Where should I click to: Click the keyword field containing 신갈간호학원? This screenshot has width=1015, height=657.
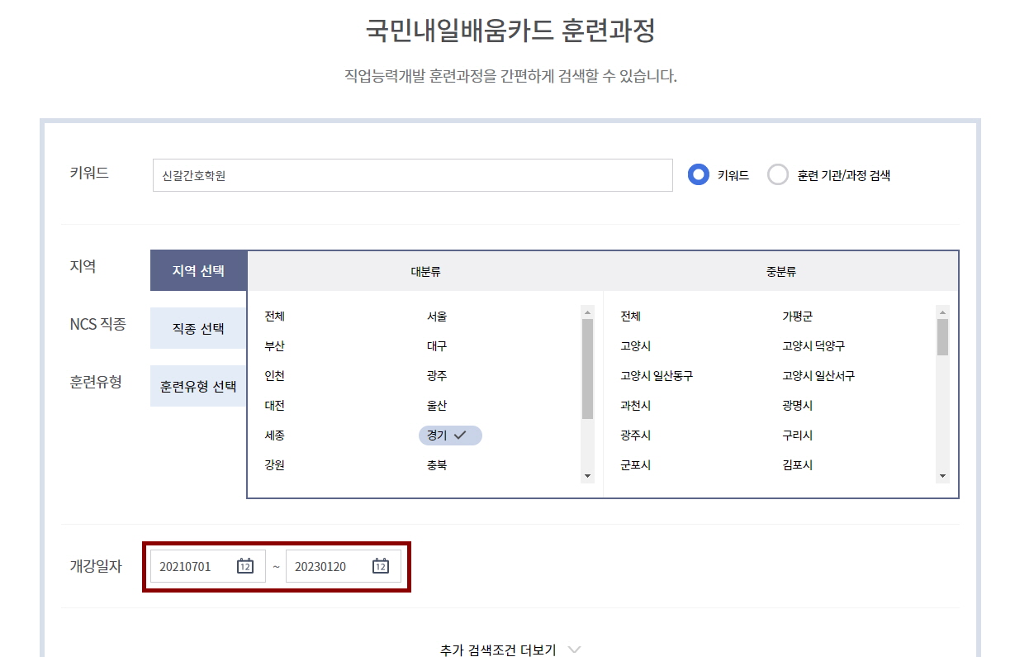[x=412, y=175]
